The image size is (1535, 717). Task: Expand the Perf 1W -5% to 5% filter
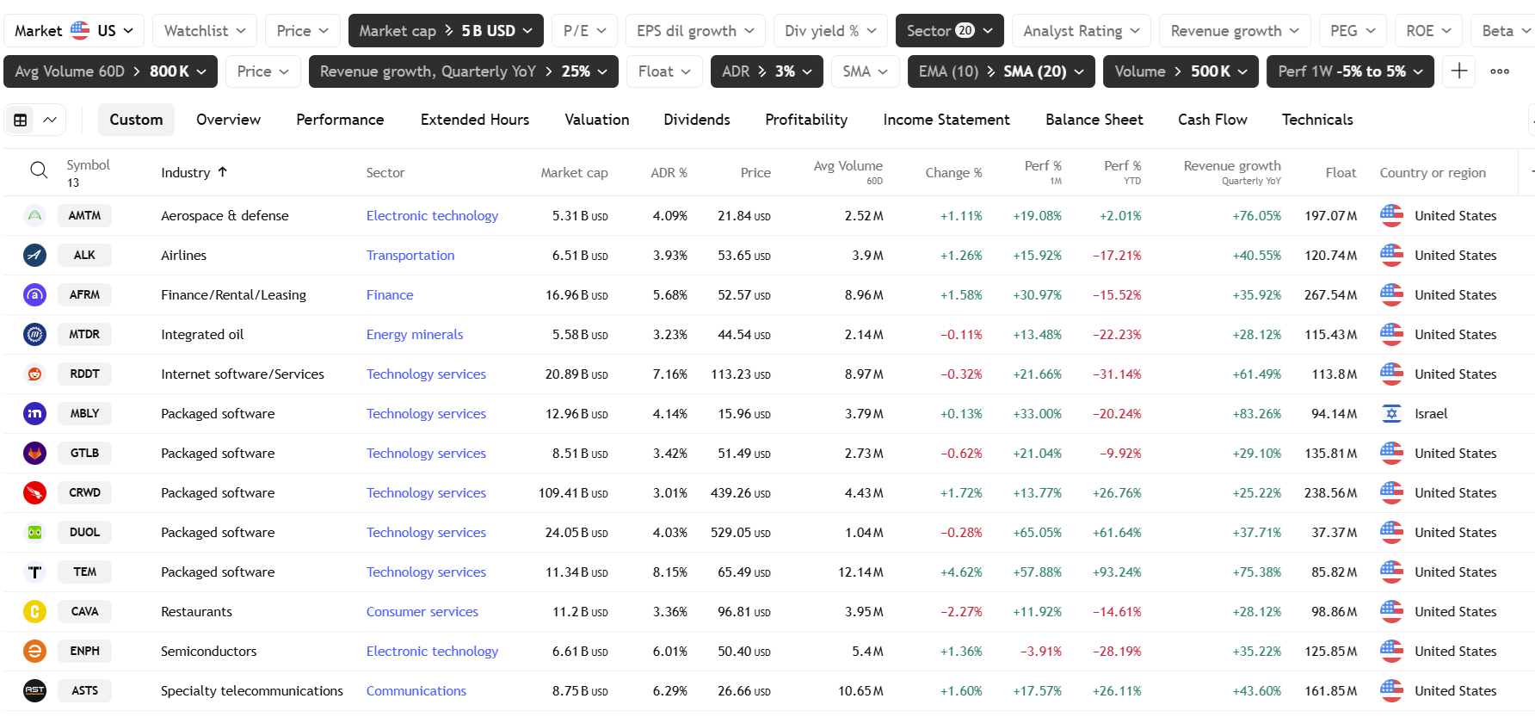tap(1350, 71)
